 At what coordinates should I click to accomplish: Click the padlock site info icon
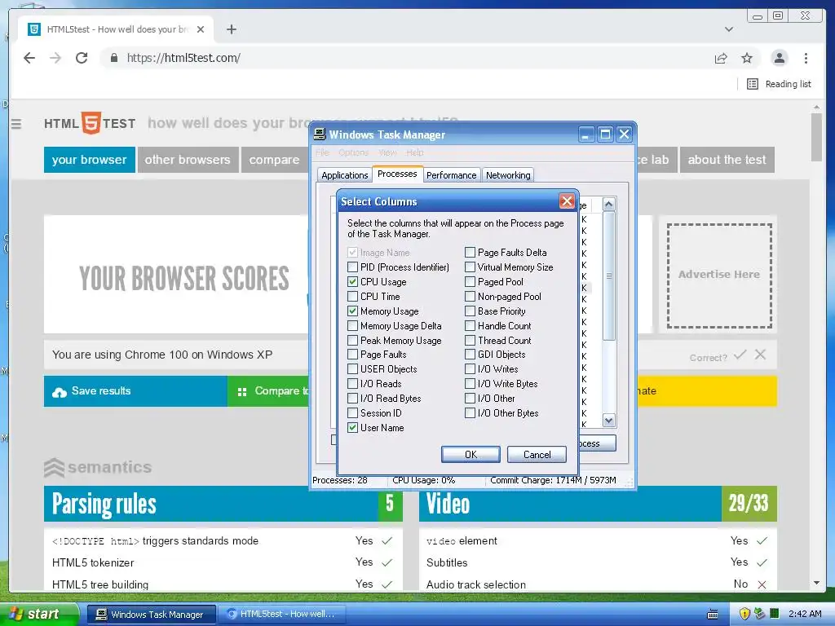pos(114,58)
